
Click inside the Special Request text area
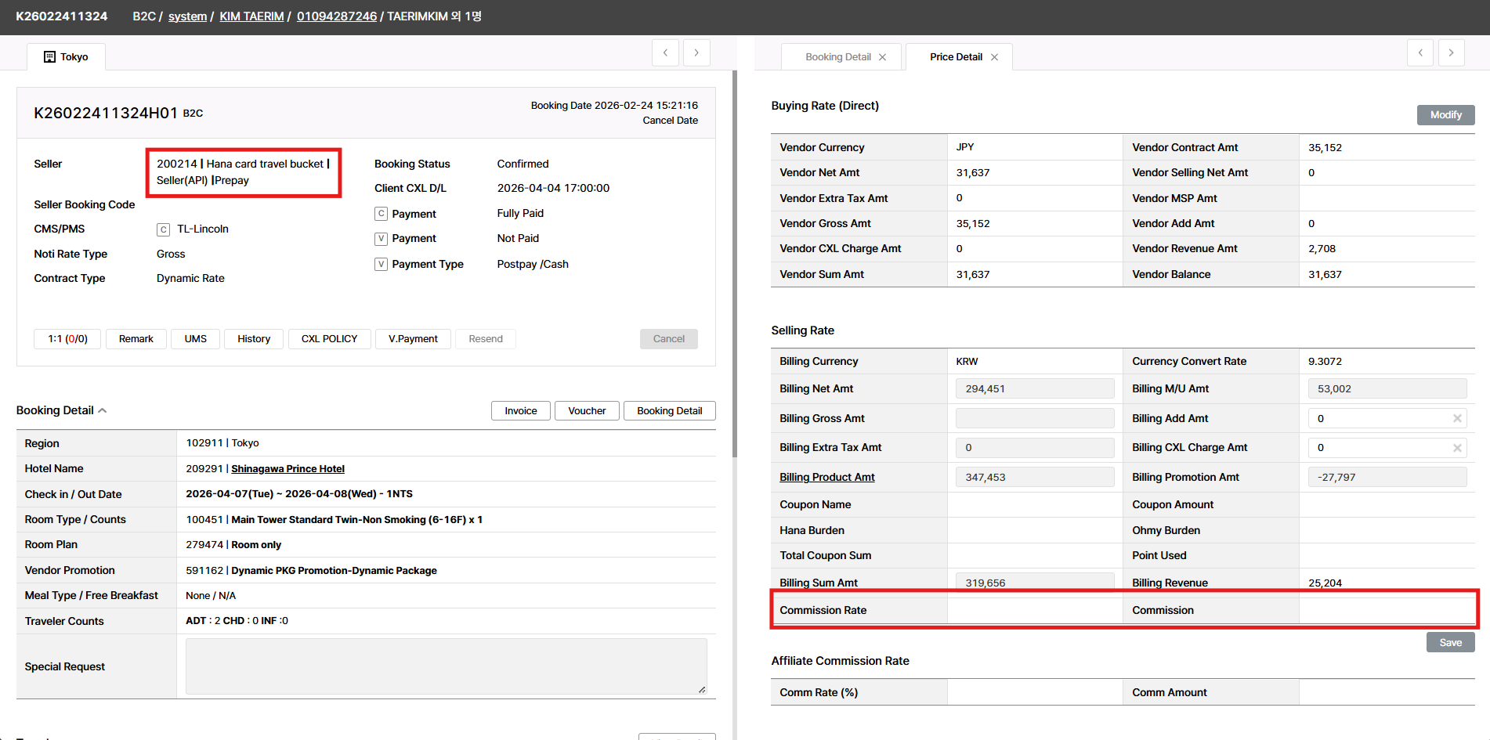click(x=446, y=666)
